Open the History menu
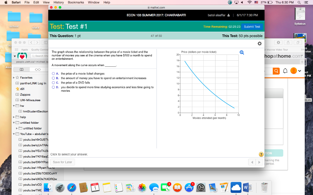Viewport: 313px width, 195px height. tap(59, 2)
